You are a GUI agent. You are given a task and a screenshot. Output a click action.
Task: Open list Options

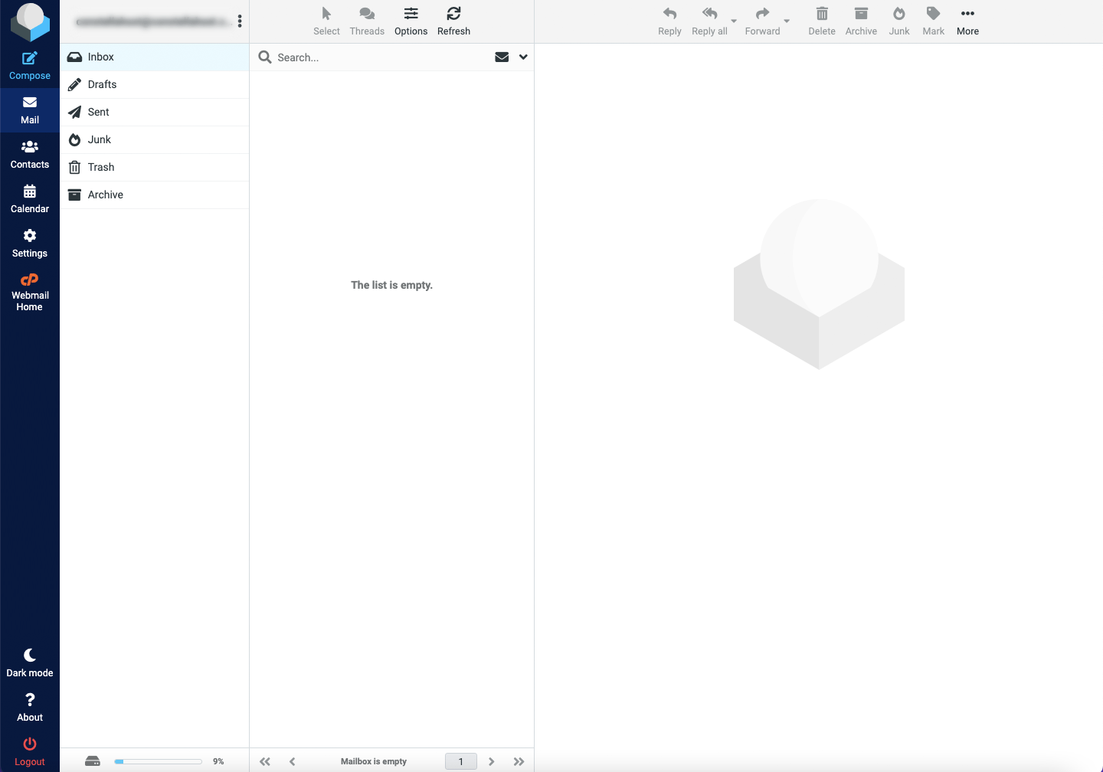pos(411,21)
